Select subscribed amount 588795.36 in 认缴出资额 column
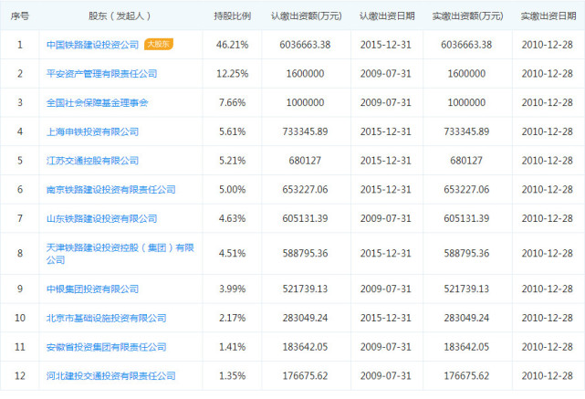Image resolution: width=585 pixels, height=399 pixels. click(x=305, y=254)
